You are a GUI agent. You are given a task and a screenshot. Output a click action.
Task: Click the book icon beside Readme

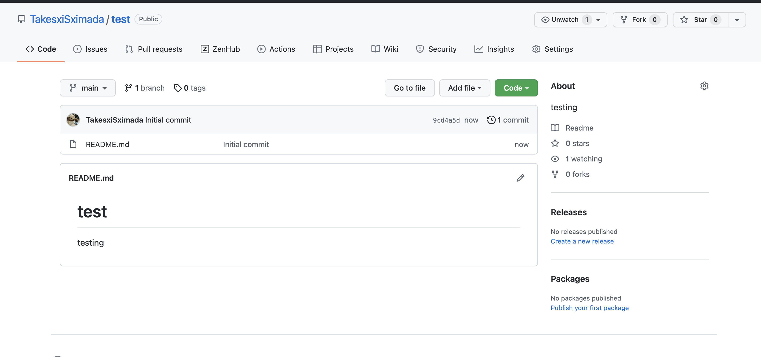(555, 128)
